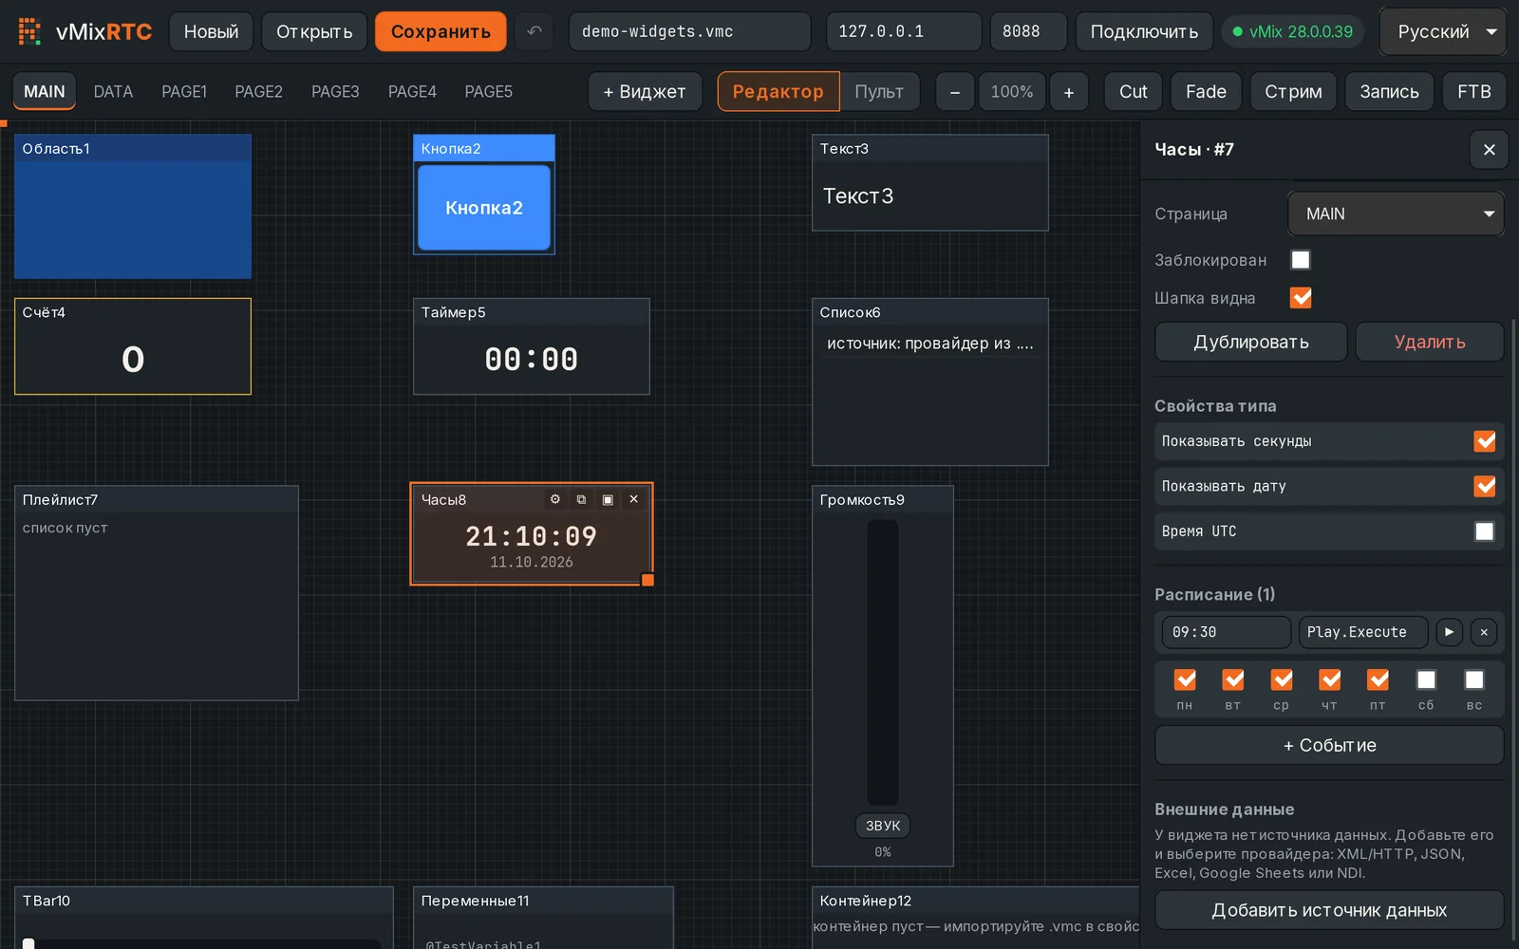Open the Страница MAIN dropdown

click(1396, 214)
